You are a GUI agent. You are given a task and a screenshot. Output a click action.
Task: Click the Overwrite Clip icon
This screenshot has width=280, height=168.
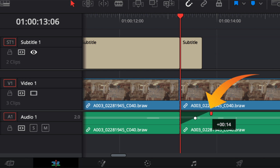click(x=153, y=4)
